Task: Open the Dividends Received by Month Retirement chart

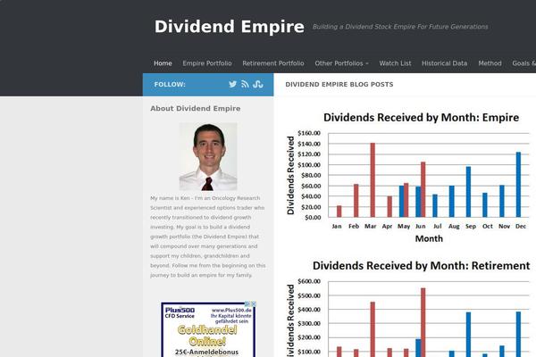Action: pyautogui.click(x=407, y=308)
